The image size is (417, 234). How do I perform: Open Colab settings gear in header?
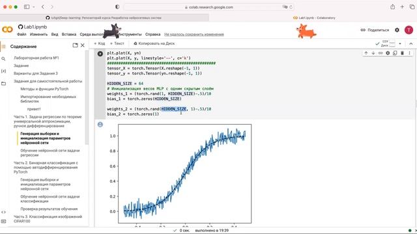[397, 30]
